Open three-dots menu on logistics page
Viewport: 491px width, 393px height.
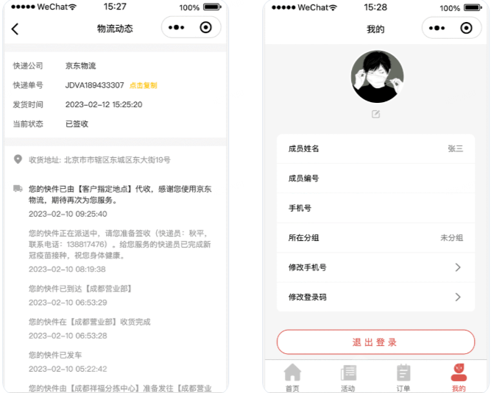[176, 28]
